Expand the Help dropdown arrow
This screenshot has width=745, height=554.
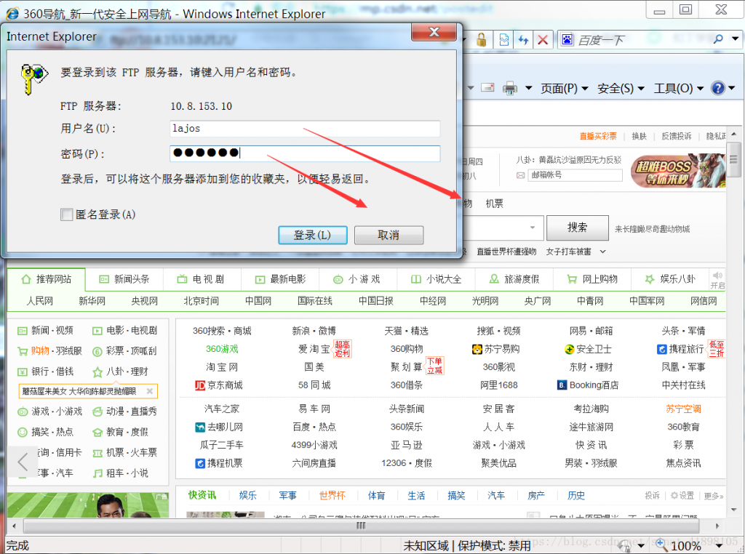point(732,88)
